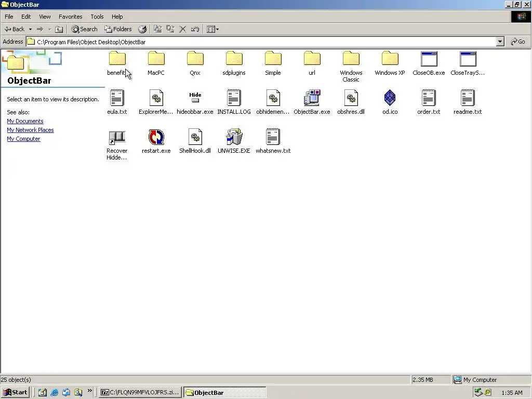Select hideobbar.exe Hide icon
Screen dimensions: 532x399
(x=195, y=98)
